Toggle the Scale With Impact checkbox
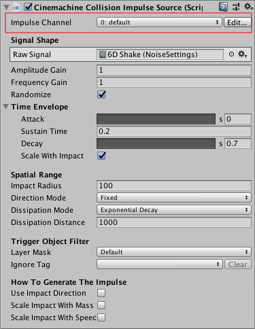Viewport: 255px width, 329px height. (x=101, y=156)
